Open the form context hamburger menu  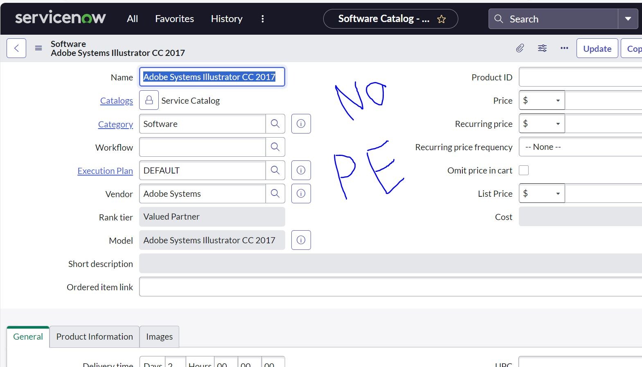coord(38,48)
